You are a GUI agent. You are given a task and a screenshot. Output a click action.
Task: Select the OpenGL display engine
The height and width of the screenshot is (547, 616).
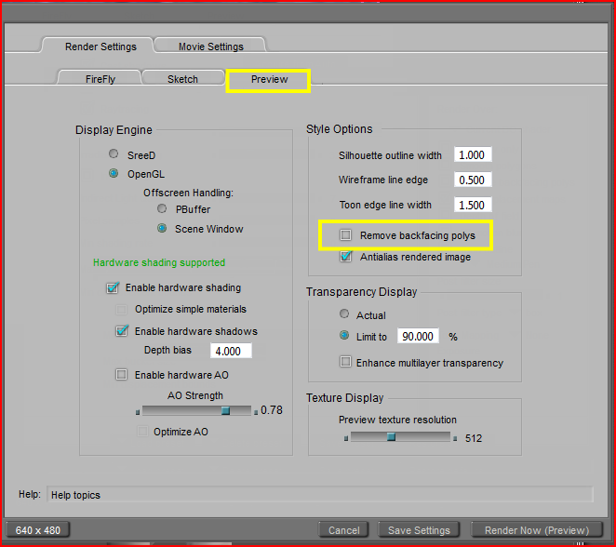pyautogui.click(x=114, y=173)
